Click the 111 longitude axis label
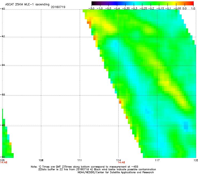Viewport: 198px width, 174px height. 79,160
